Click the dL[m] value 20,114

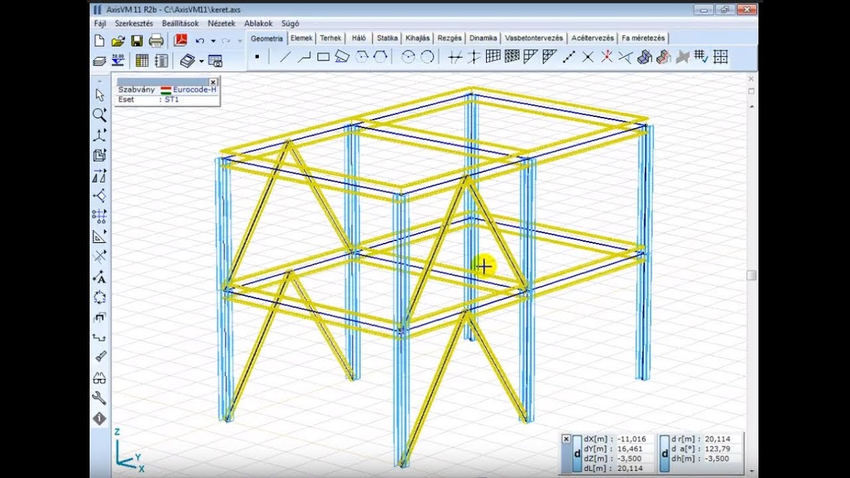(x=632, y=468)
